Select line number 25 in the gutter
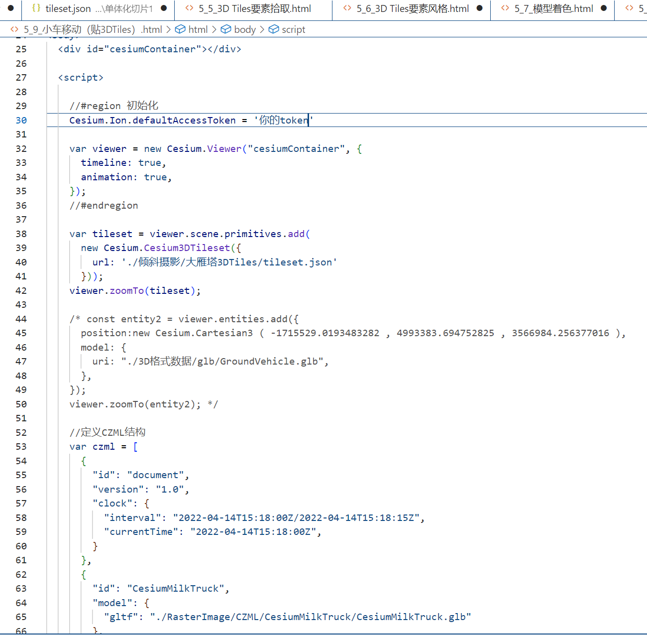 click(21, 49)
